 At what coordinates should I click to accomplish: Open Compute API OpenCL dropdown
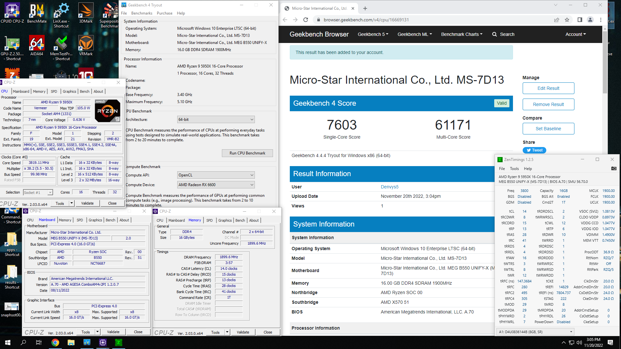pyautogui.click(x=216, y=175)
